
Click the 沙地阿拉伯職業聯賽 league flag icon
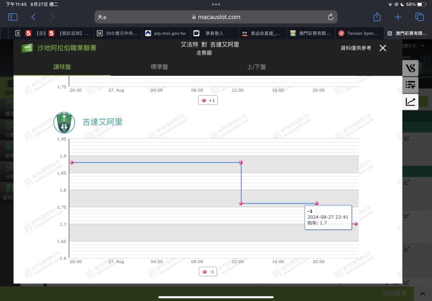(27, 48)
